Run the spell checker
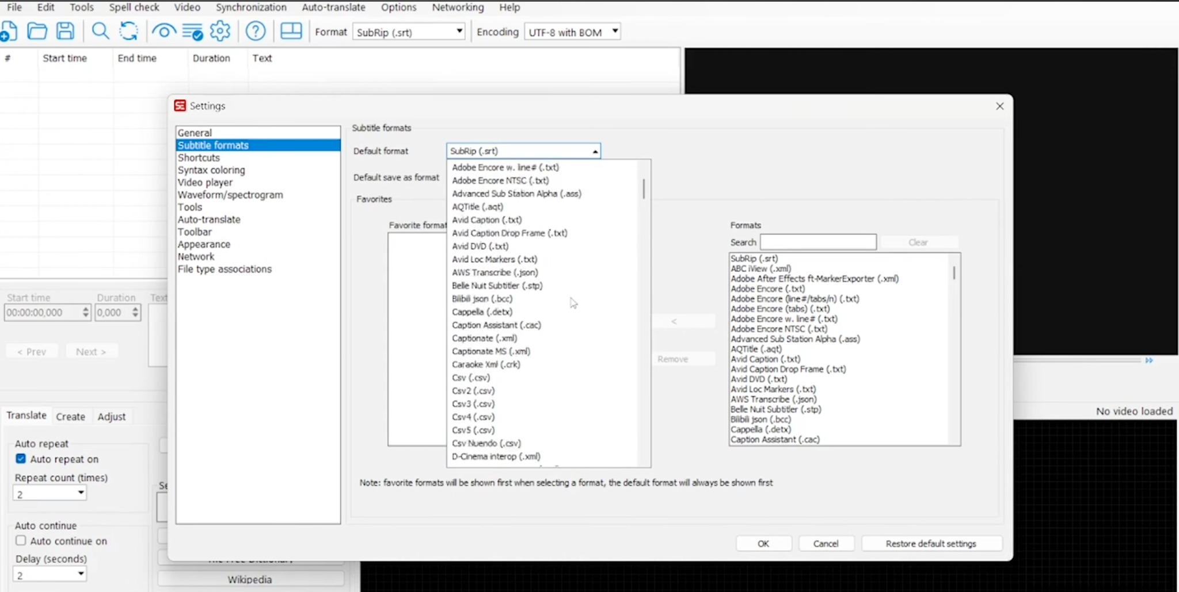The height and width of the screenshot is (592, 1179). [x=193, y=31]
